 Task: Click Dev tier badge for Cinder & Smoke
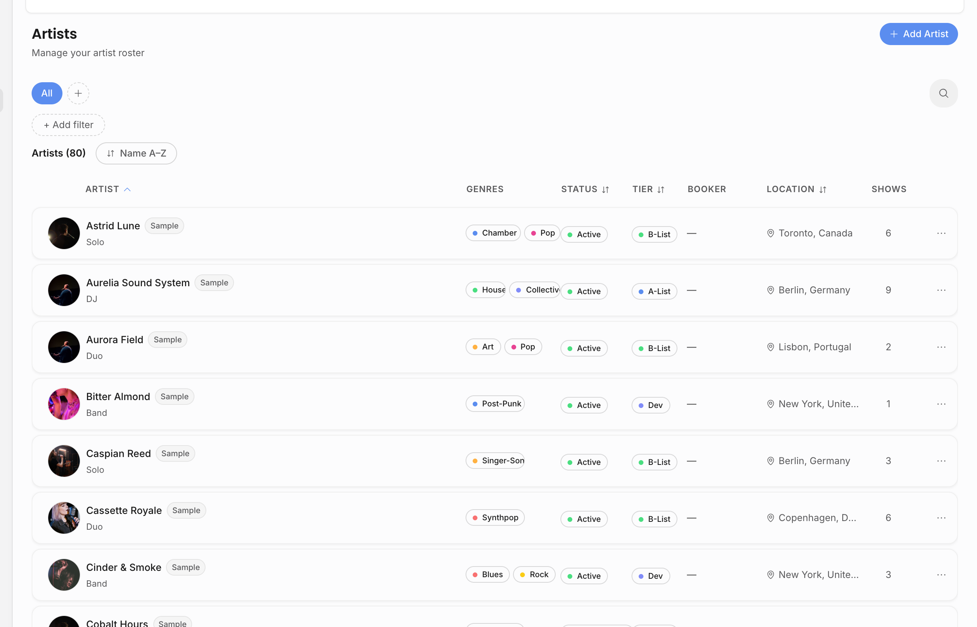[x=651, y=576]
